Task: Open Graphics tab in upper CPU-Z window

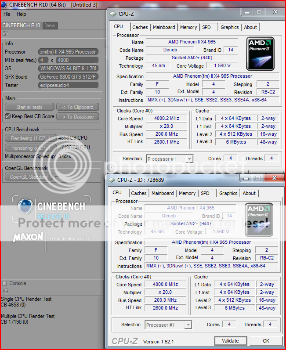Action: coord(229,27)
